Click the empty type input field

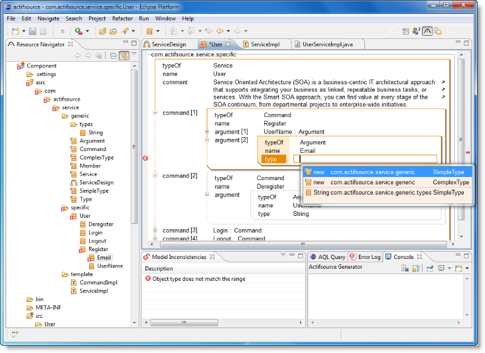pos(364,160)
